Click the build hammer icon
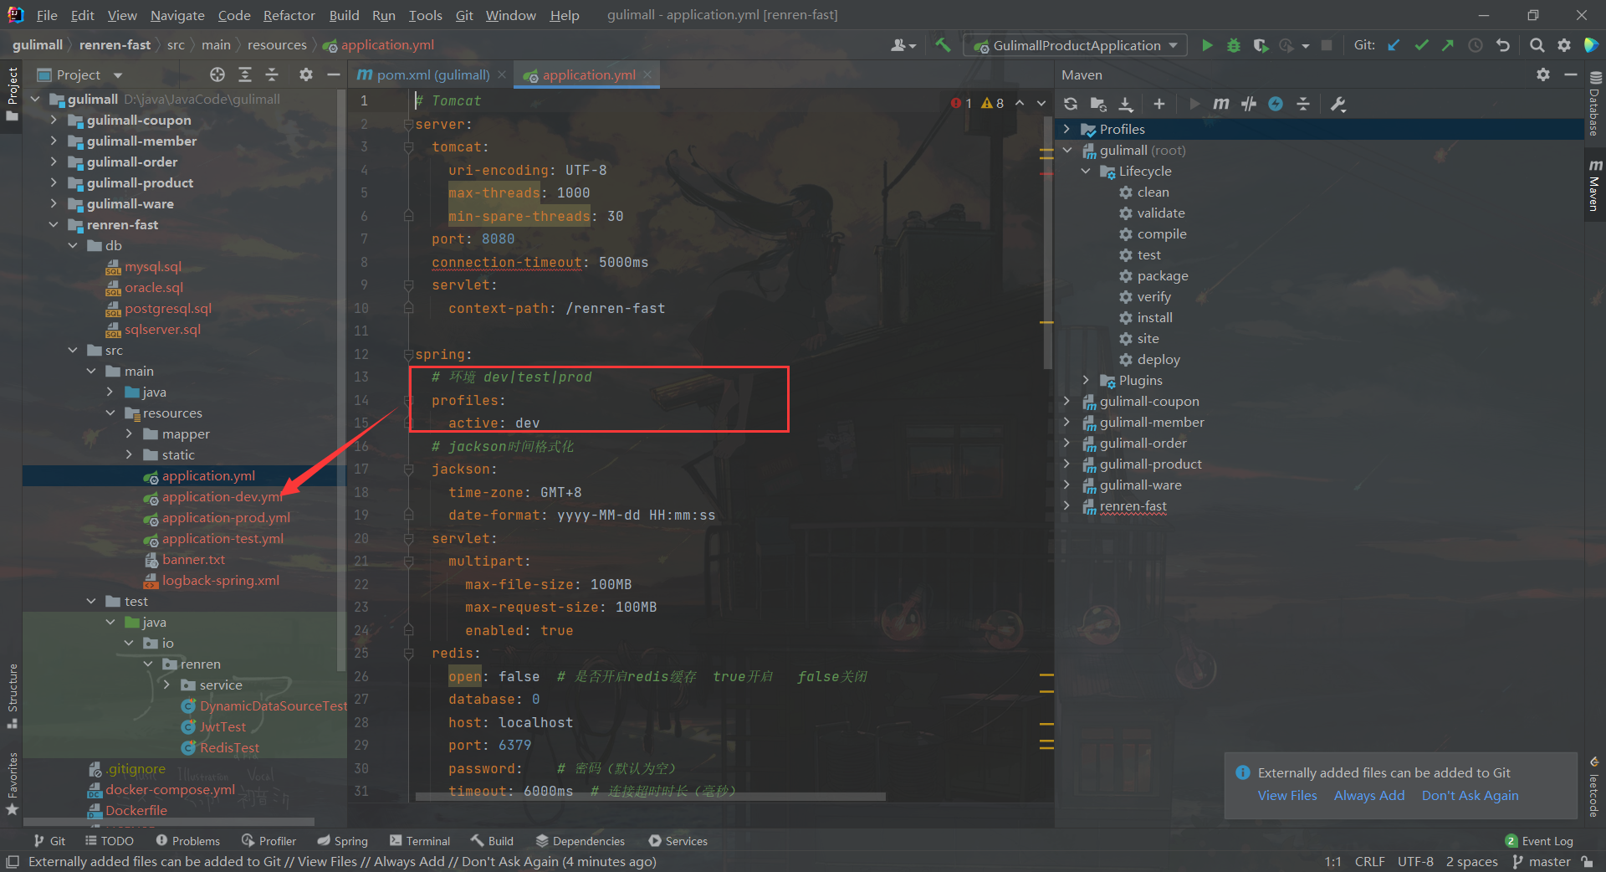1606x872 pixels. 943,45
